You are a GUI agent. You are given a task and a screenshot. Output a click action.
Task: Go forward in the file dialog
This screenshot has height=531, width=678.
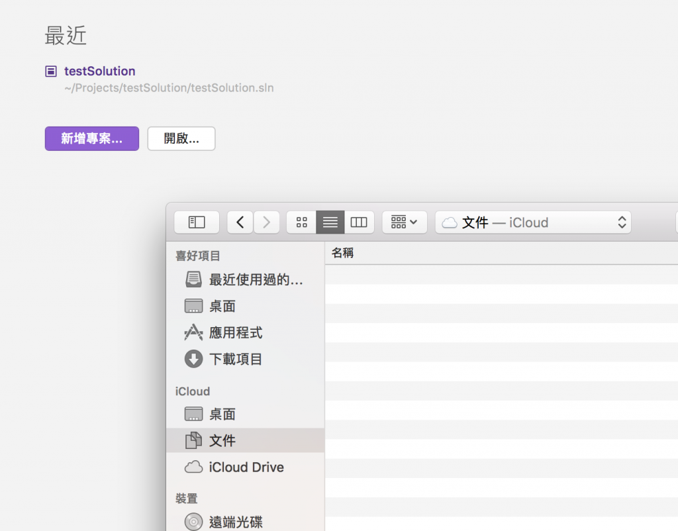pyautogui.click(x=266, y=222)
